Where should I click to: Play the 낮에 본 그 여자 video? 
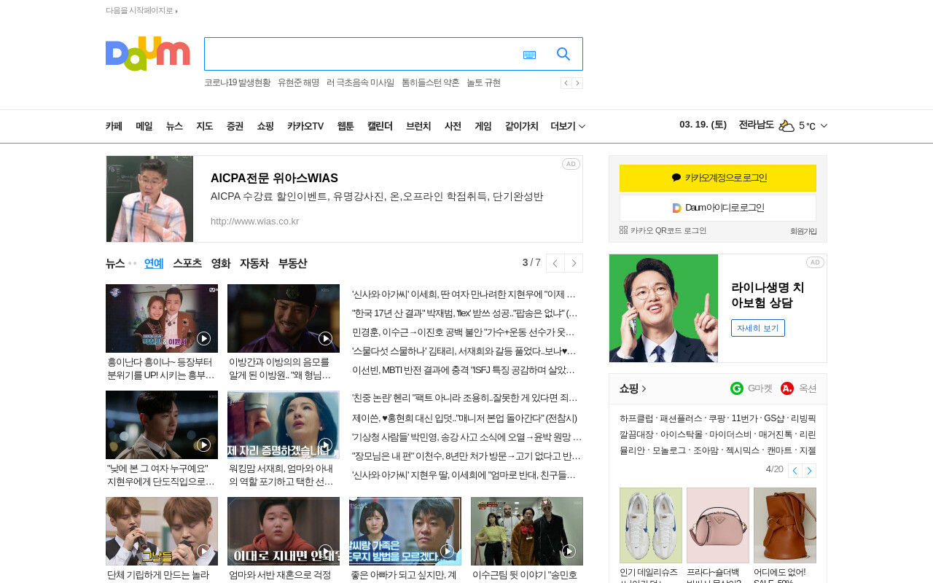(162, 425)
